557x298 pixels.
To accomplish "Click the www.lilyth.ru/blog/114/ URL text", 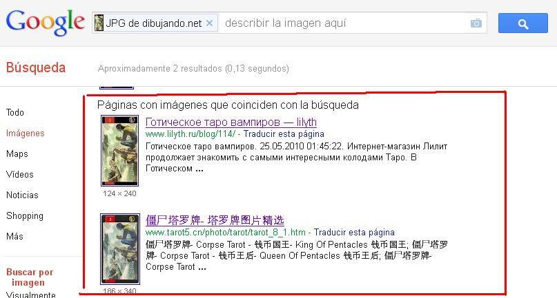I will coord(190,134).
